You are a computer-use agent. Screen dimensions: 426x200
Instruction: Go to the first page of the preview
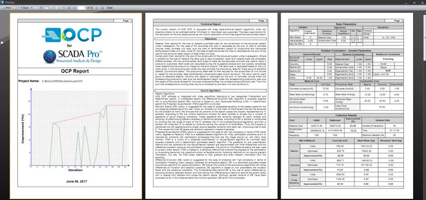69,8
